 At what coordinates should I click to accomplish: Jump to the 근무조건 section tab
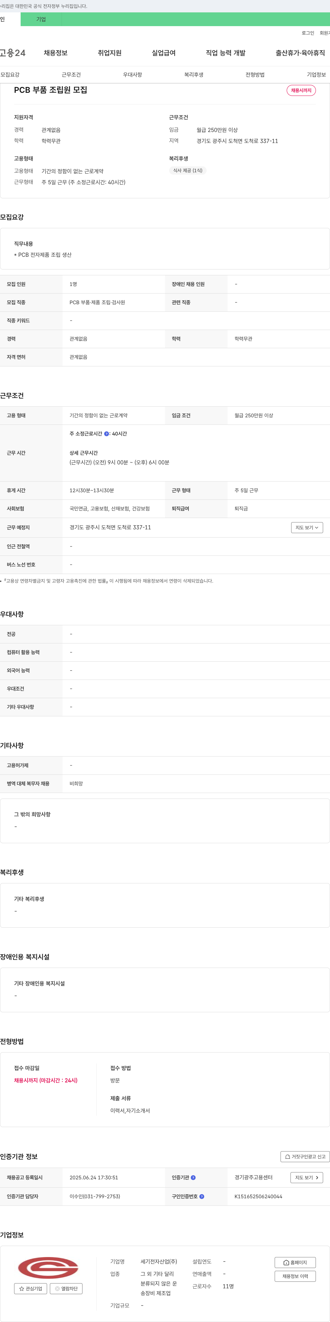coord(71,74)
